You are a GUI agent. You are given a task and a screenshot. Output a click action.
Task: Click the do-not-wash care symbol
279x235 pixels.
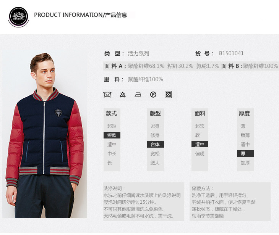click(107, 95)
